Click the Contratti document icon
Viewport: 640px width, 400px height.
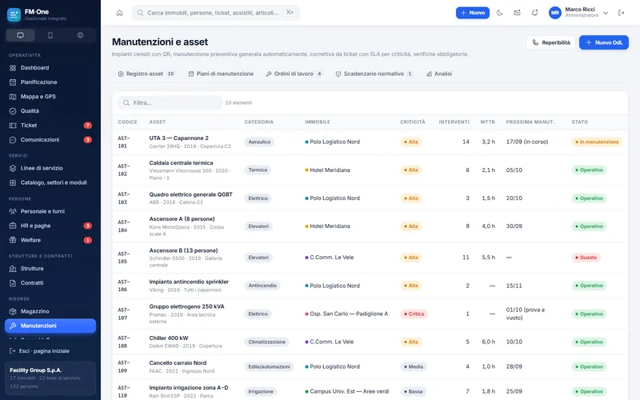[13, 283]
